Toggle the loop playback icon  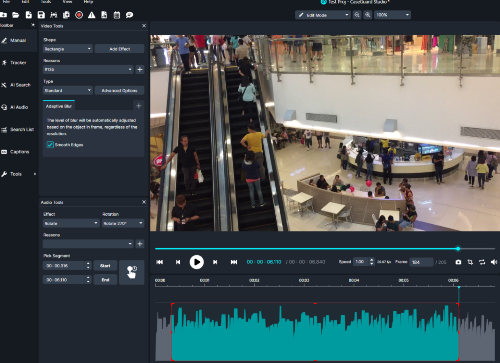pos(482,262)
